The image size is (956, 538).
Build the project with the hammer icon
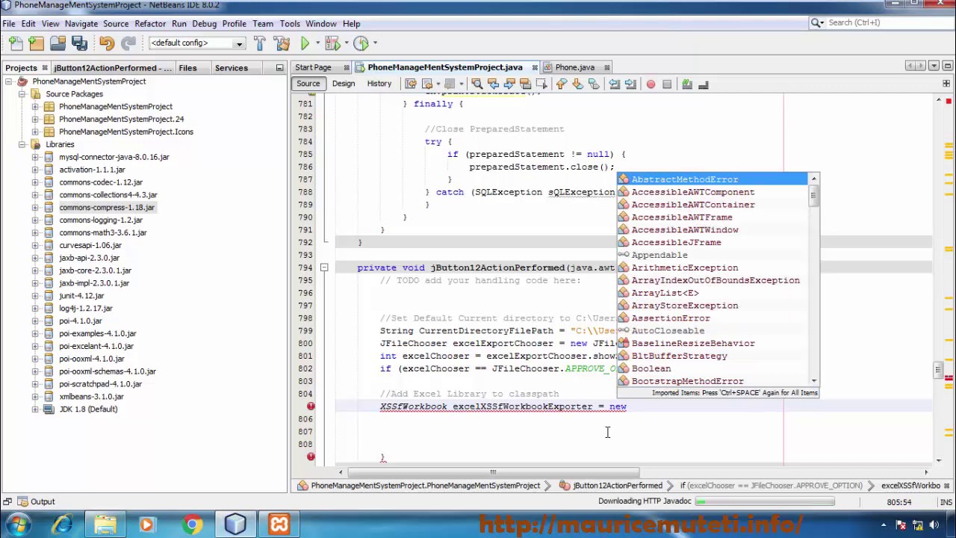pyautogui.click(x=259, y=43)
